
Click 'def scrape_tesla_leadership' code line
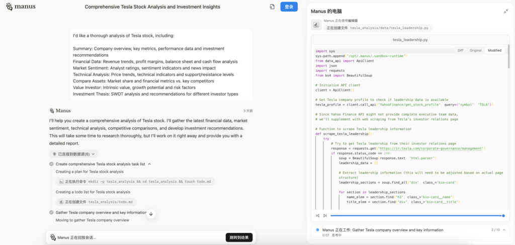click(345, 134)
